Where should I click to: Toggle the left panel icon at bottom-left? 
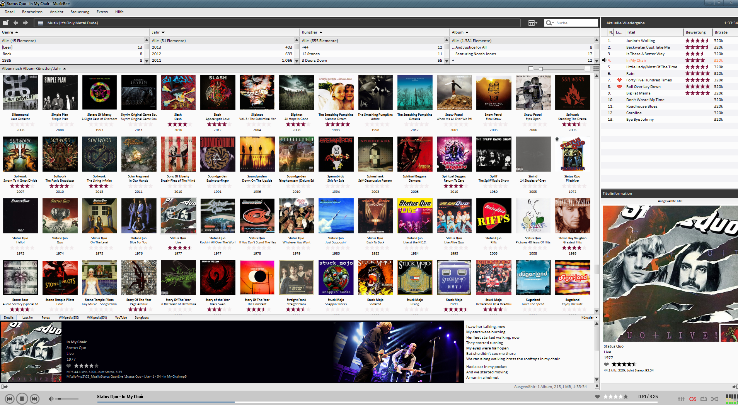[x=4, y=386]
